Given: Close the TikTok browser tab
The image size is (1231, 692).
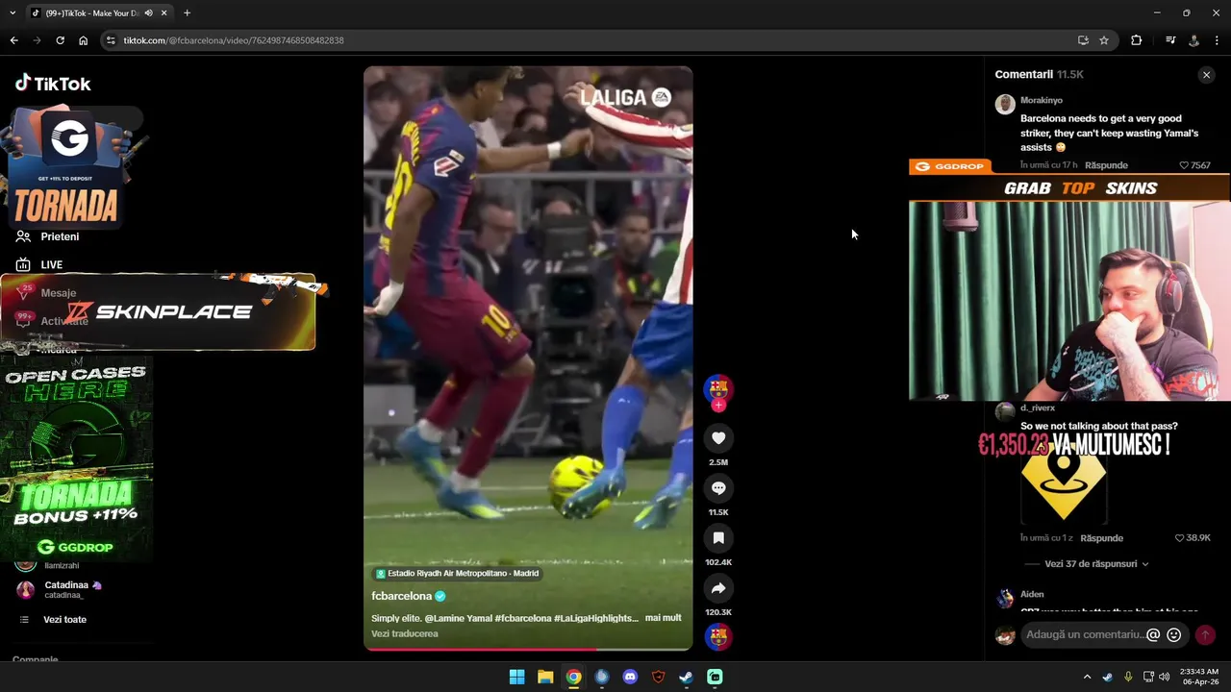Looking at the screenshot, I should click(x=164, y=13).
